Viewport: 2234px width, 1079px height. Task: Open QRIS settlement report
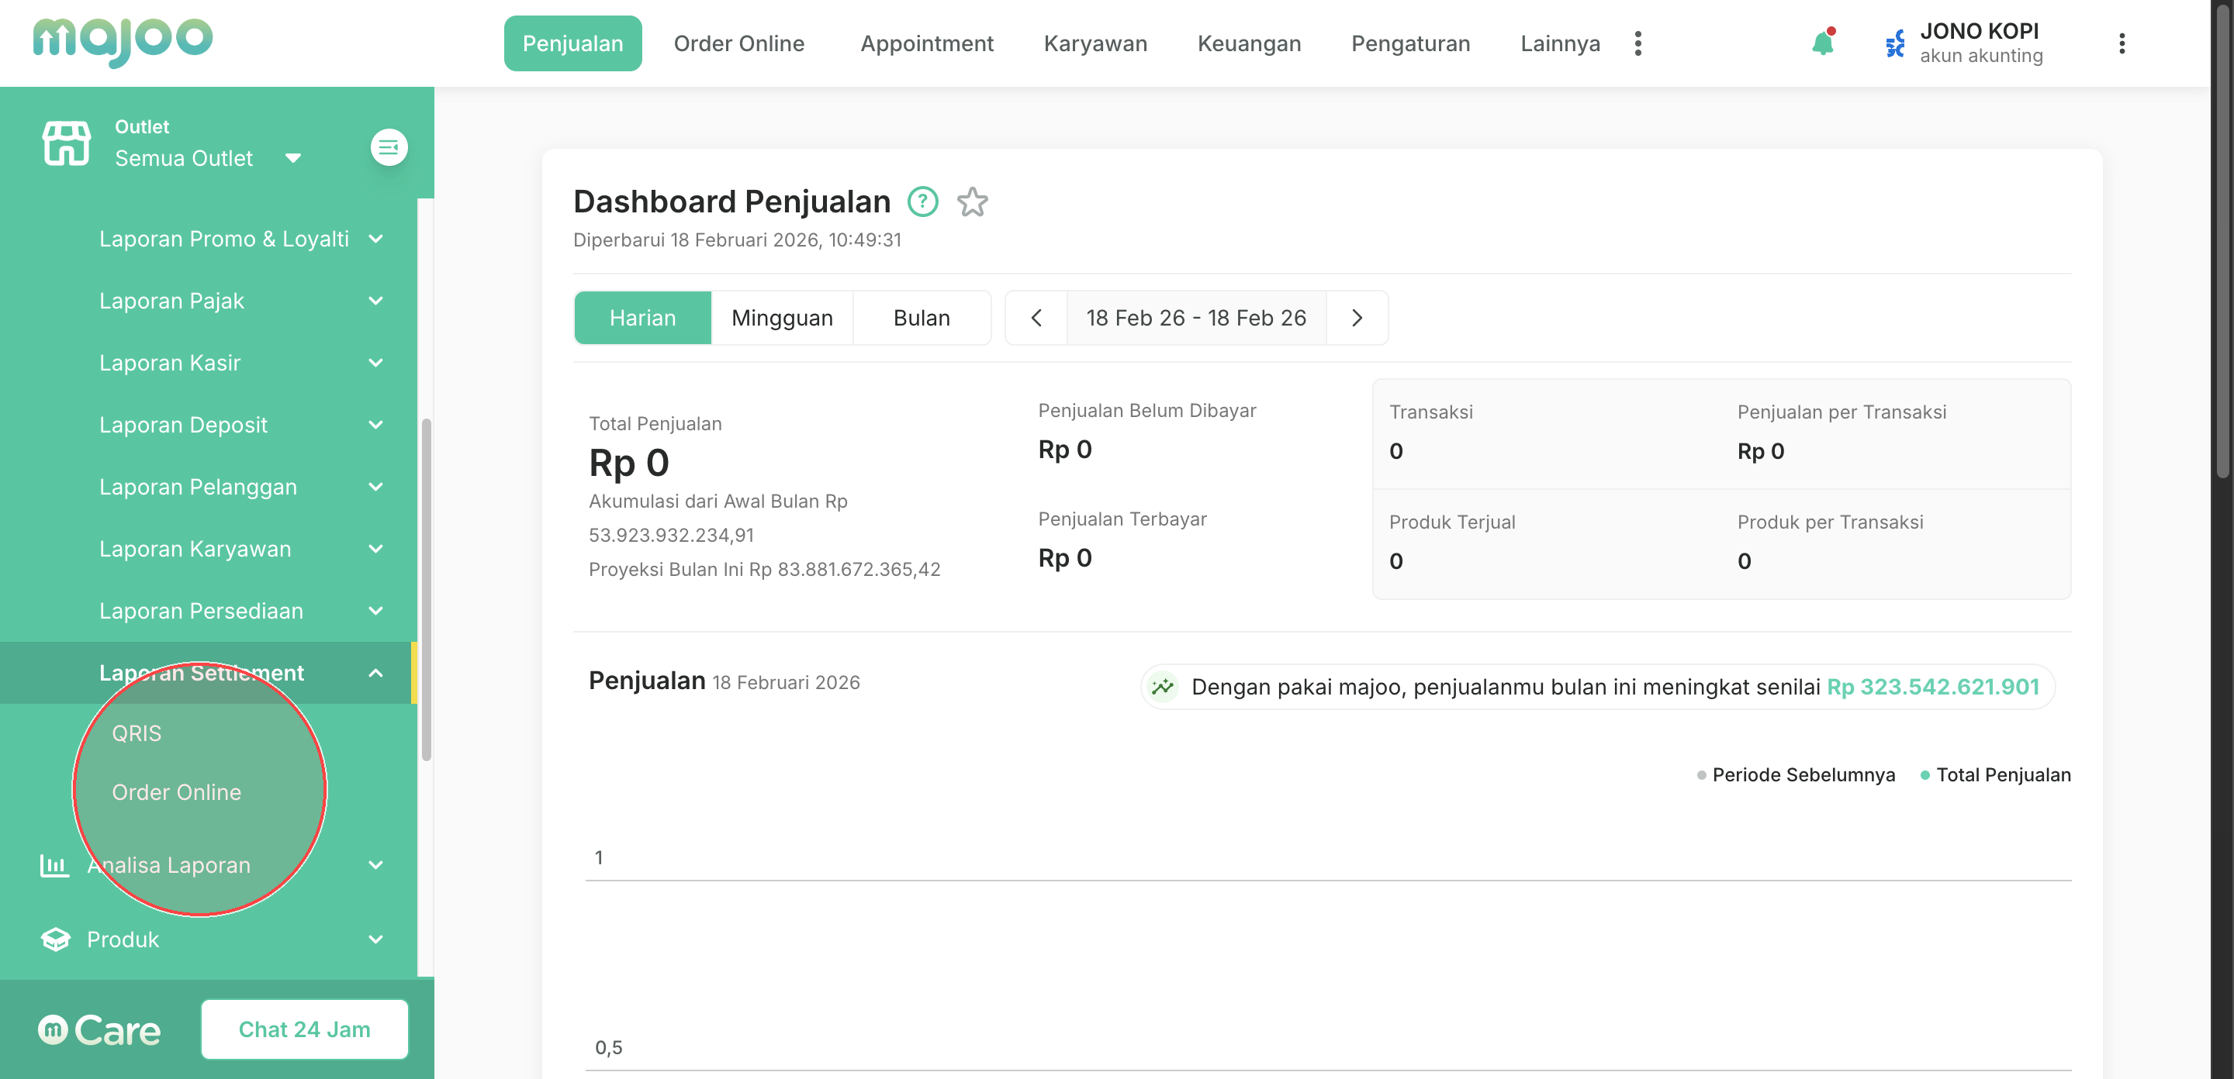pyautogui.click(x=137, y=733)
